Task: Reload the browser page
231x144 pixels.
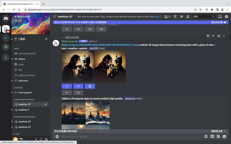Action: [x=14, y=10]
